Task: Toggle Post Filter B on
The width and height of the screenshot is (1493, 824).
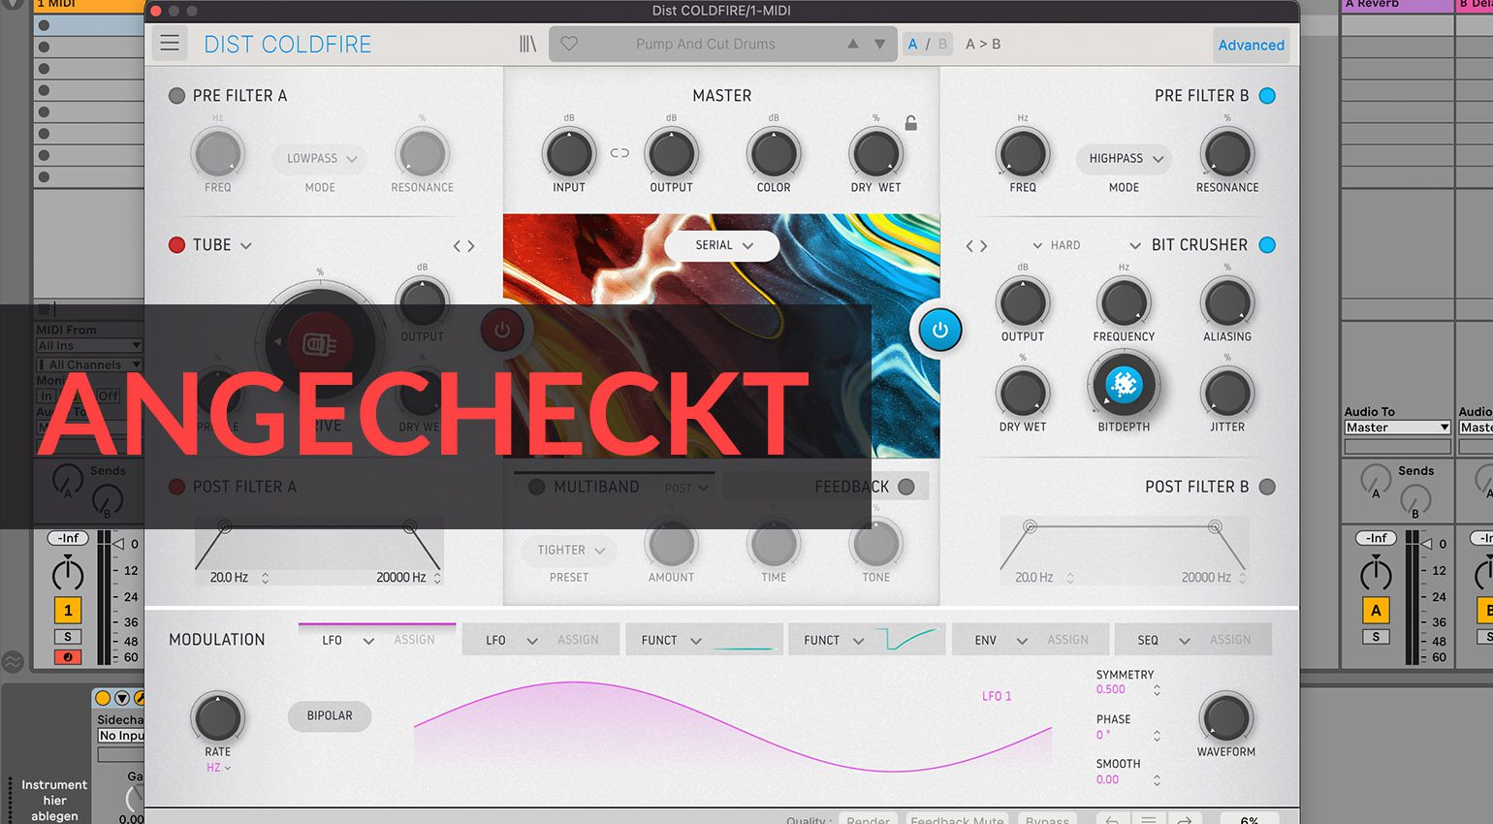Action: tap(1266, 487)
